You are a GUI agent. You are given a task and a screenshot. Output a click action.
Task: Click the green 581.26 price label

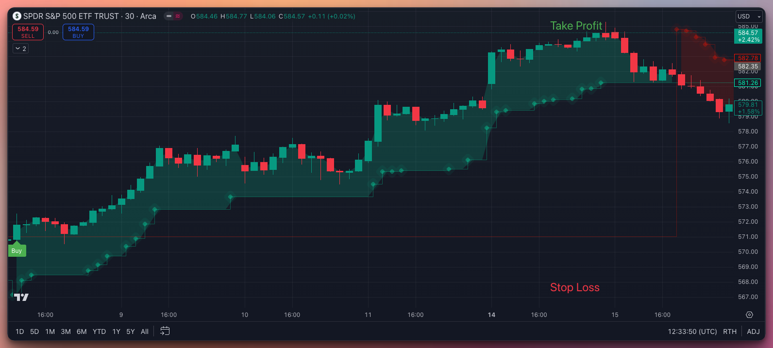[748, 83]
